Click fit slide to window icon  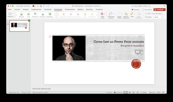tap(163, 92)
